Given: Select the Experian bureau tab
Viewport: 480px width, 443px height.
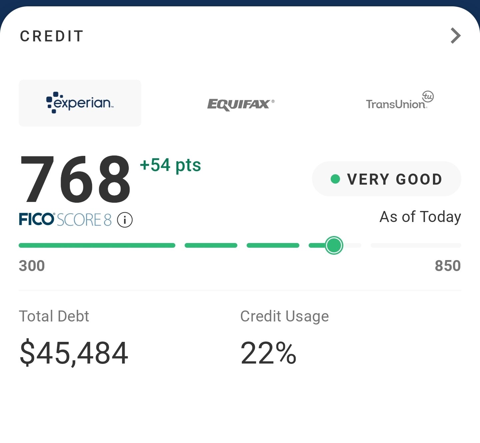Looking at the screenshot, I should point(80,103).
